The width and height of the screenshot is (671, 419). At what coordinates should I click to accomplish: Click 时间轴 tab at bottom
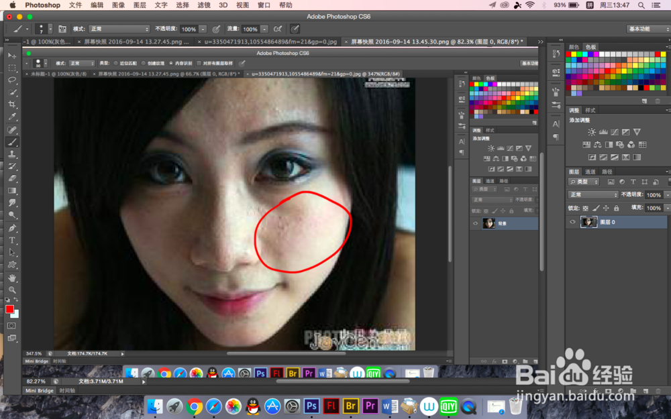(x=68, y=390)
